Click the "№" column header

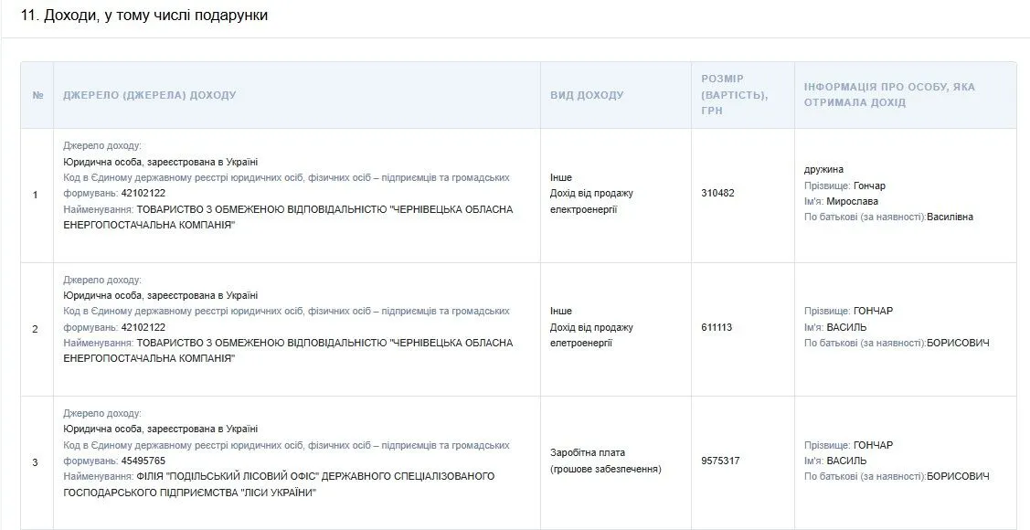pyautogui.click(x=37, y=95)
